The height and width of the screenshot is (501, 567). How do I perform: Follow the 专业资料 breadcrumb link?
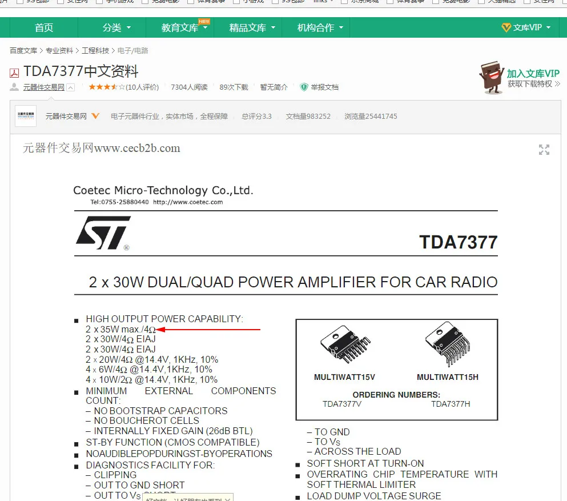point(59,51)
